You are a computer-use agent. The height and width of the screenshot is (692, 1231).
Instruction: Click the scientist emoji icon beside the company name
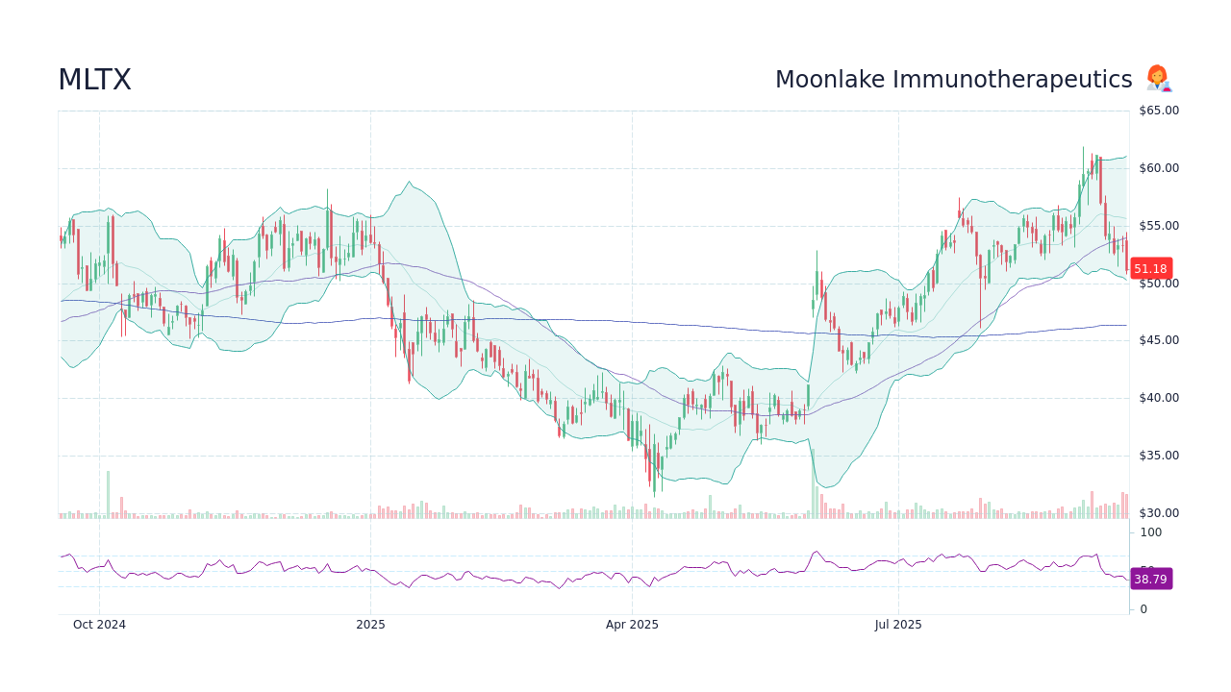[1158, 80]
